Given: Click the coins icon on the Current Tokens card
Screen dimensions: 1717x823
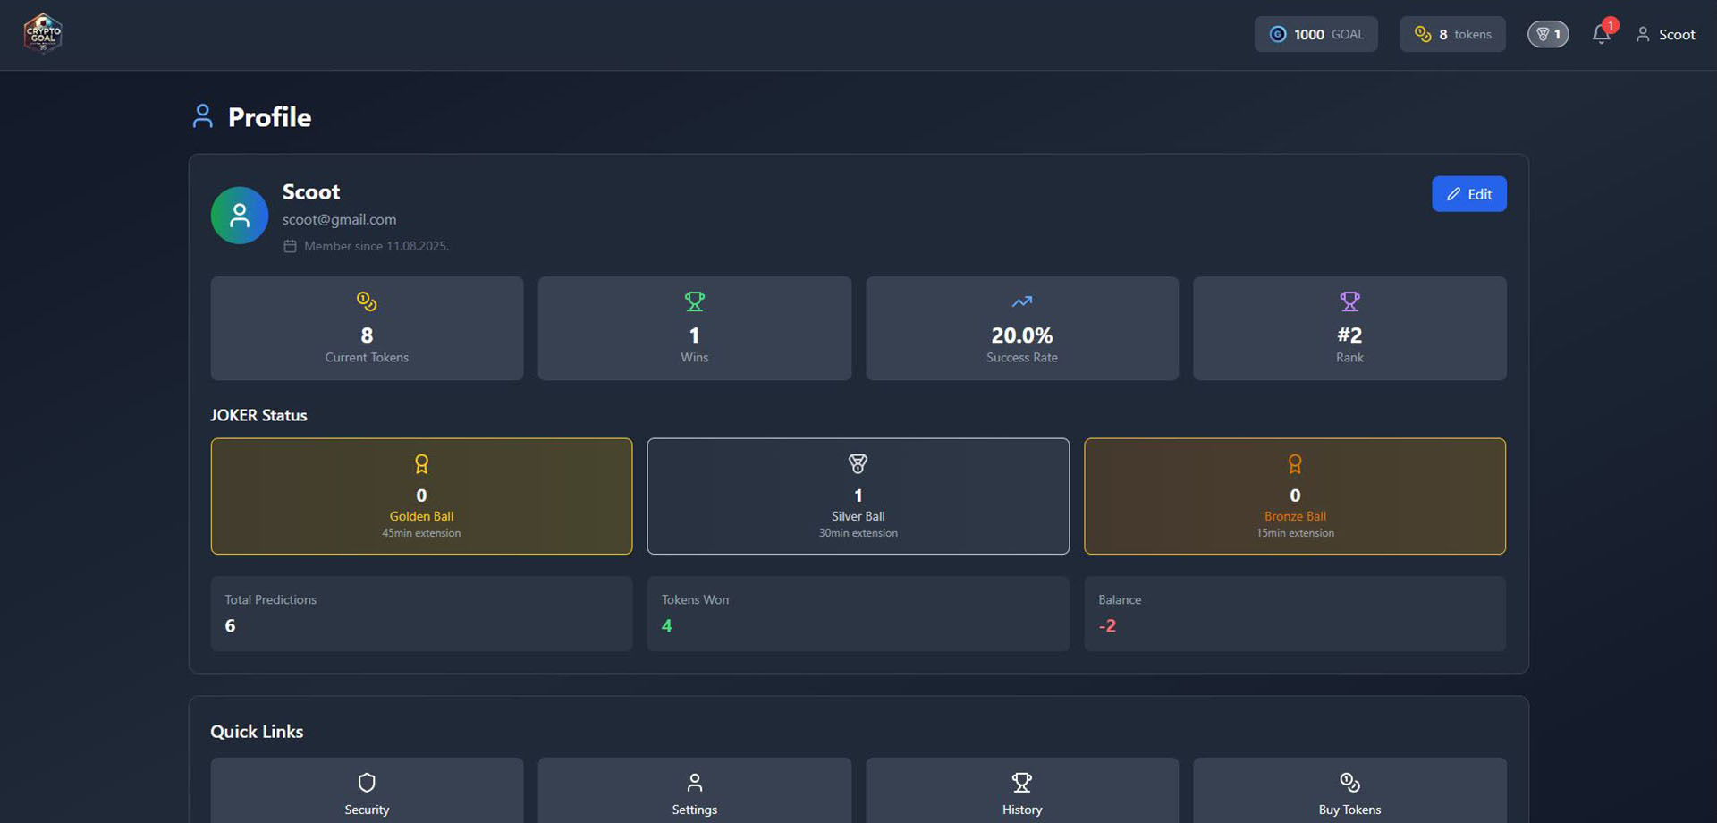Looking at the screenshot, I should pyautogui.click(x=367, y=301).
